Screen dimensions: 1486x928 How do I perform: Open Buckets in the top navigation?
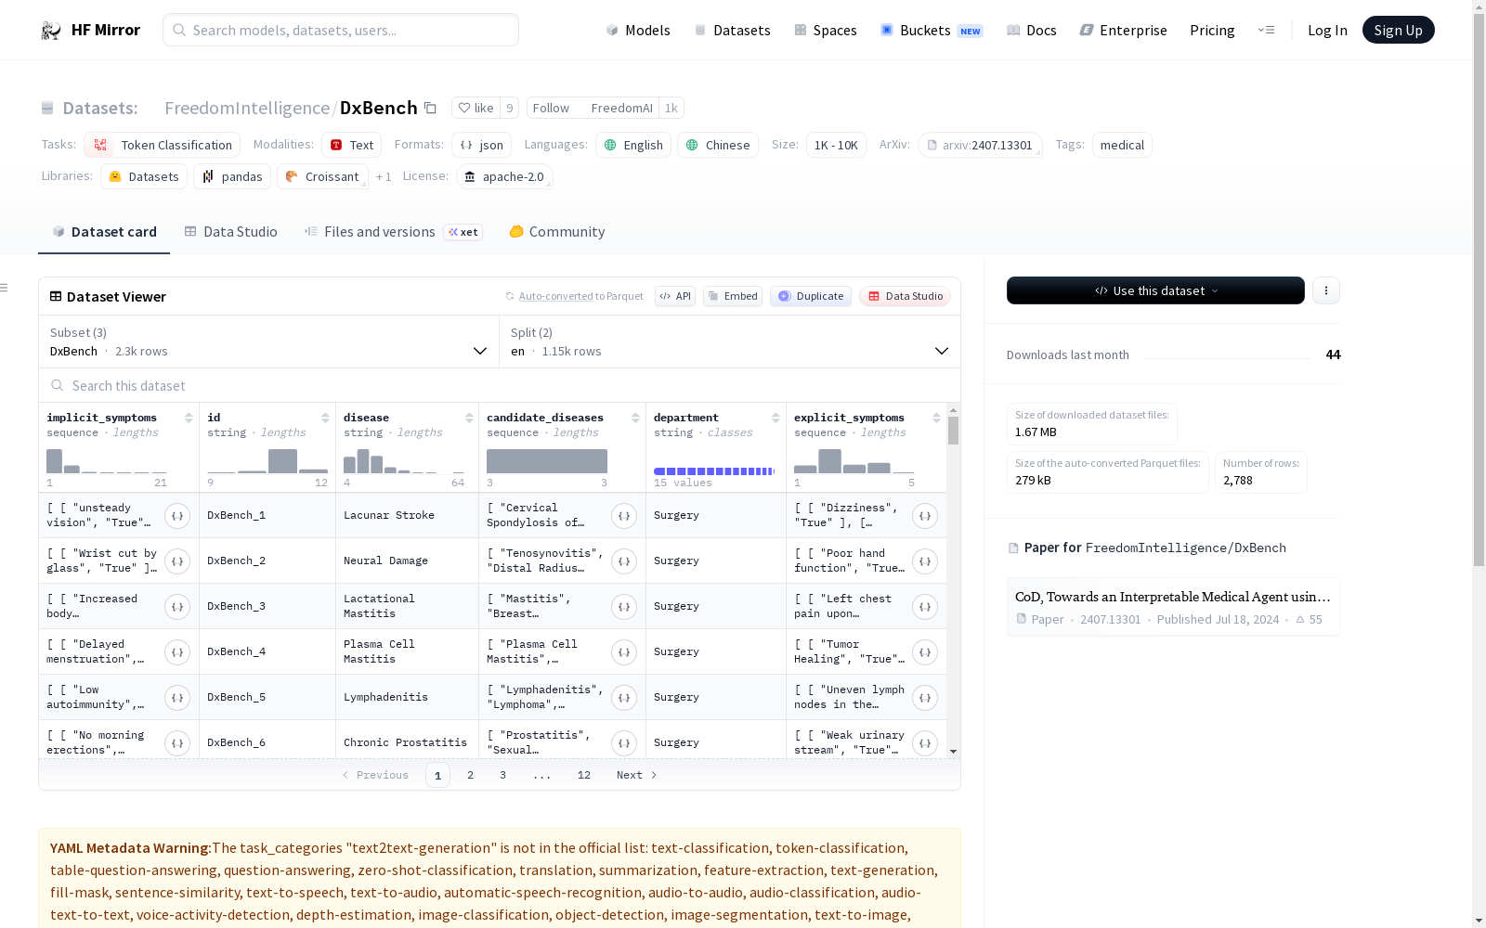(x=932, y=31)
